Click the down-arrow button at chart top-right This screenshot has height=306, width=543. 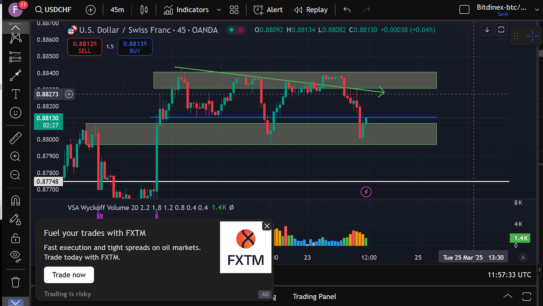487,29
